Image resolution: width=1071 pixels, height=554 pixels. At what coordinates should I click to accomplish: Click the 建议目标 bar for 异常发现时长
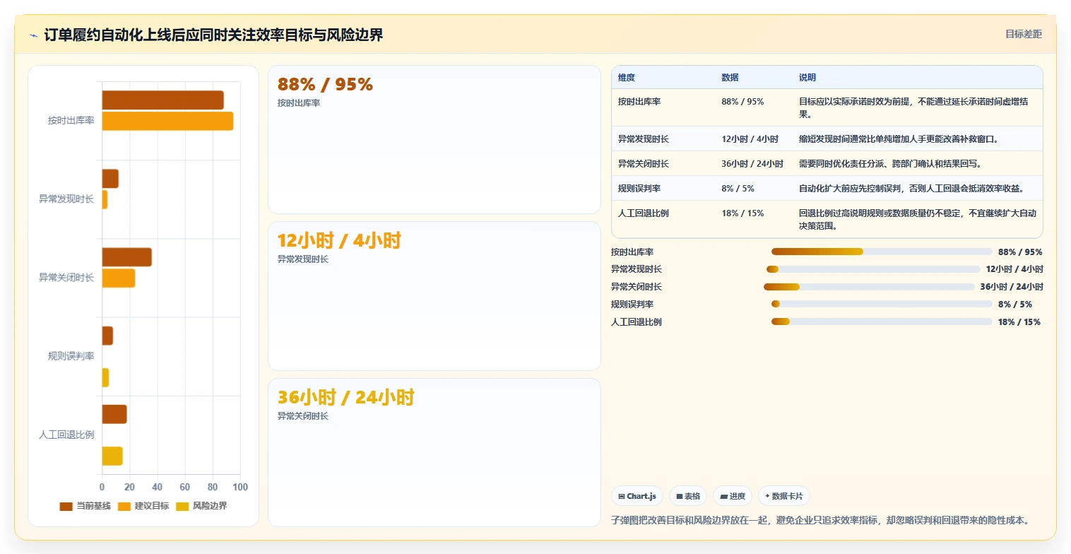point(105,199)
